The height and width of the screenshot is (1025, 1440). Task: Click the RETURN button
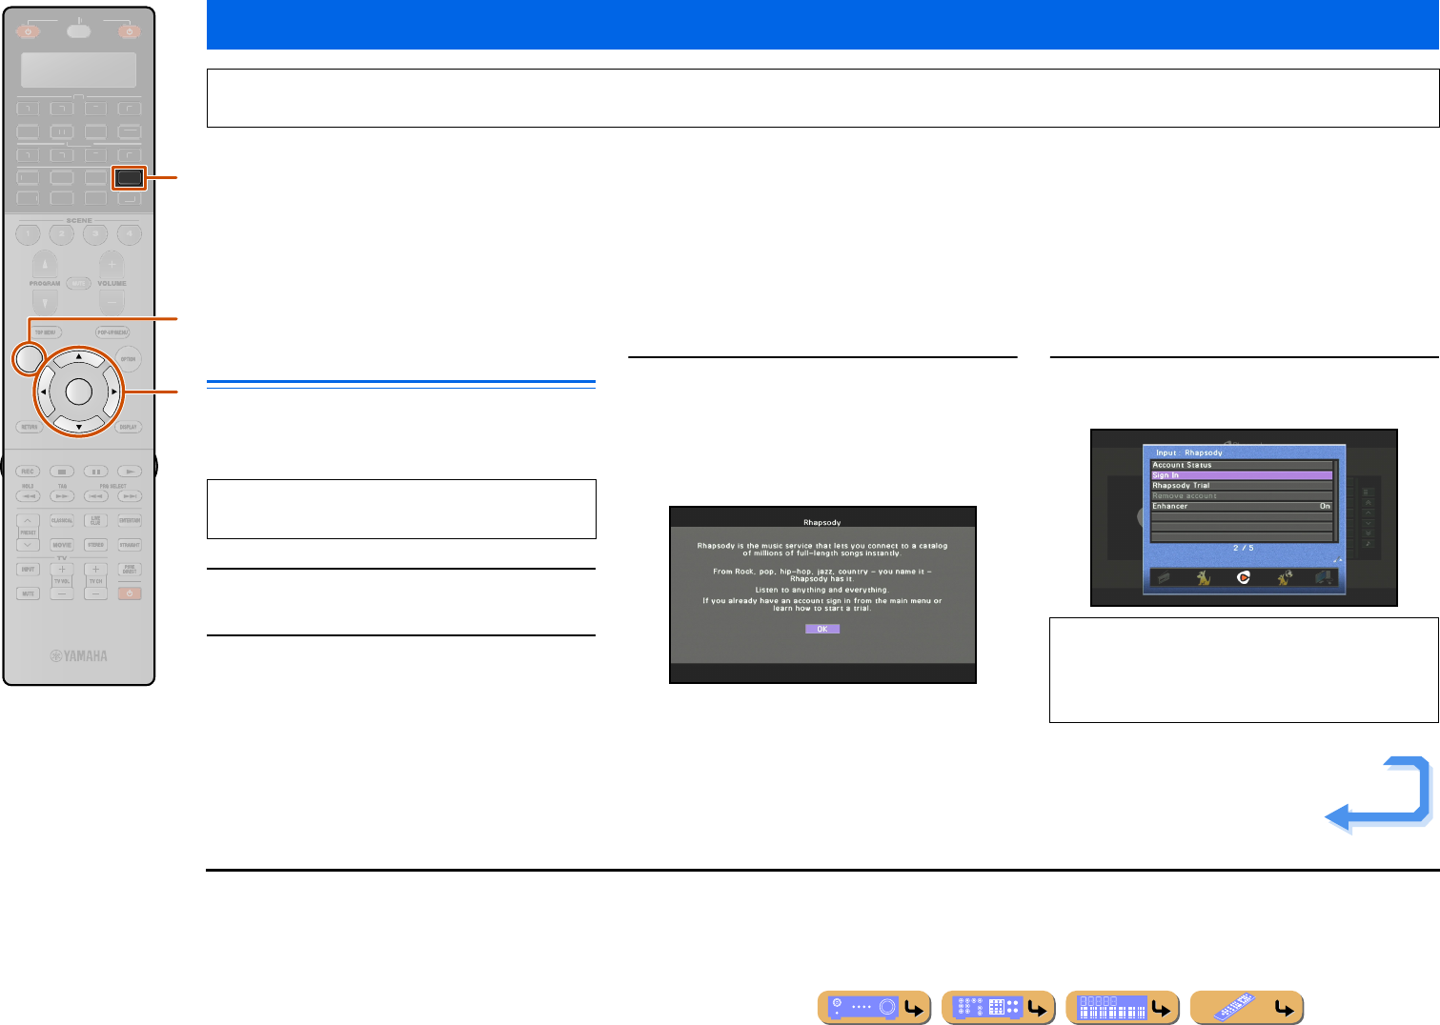point(30,427)
